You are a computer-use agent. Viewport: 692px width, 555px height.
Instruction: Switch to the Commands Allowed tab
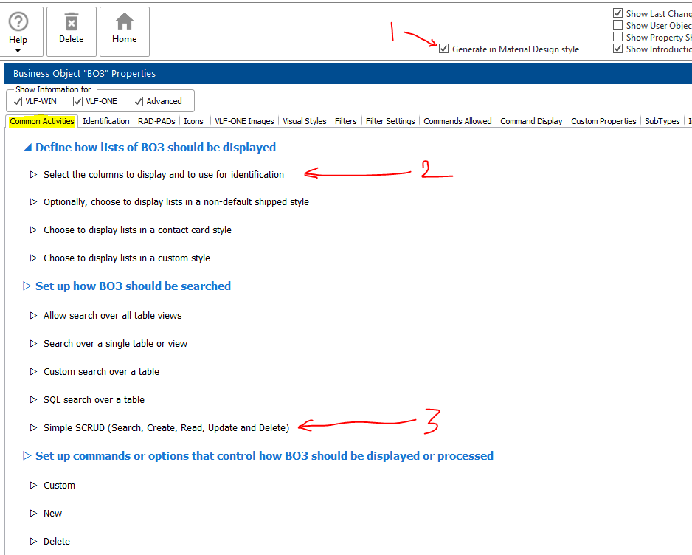click(x=457, y=121)
